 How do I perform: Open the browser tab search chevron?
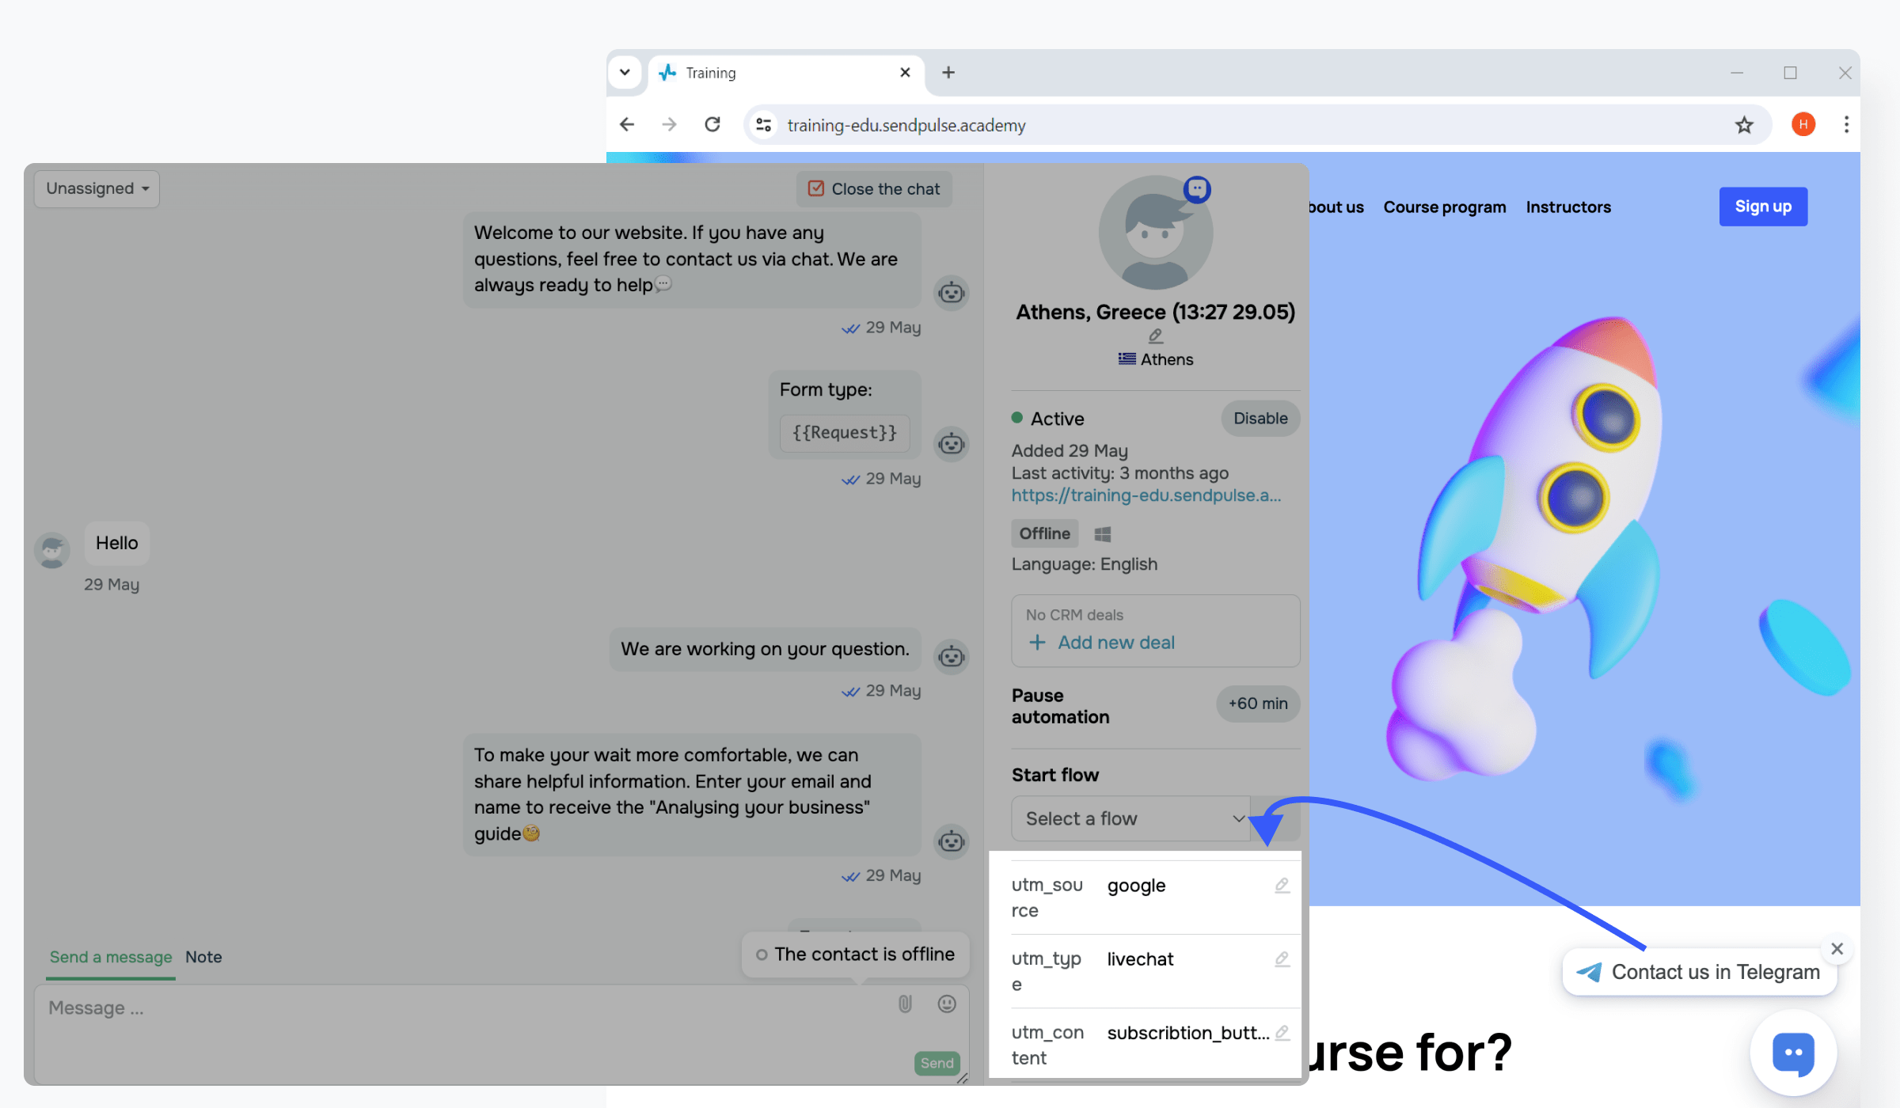click(625, 73)
